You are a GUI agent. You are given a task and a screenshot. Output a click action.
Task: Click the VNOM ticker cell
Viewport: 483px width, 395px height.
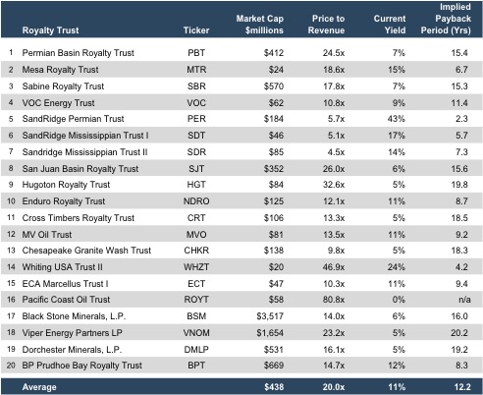pyautogui.click(x=196, y=333)
